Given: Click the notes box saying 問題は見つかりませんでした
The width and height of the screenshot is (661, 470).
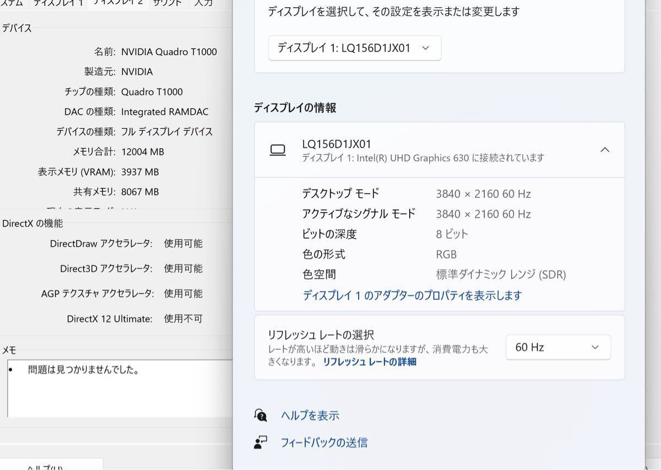Looking at the screenshot, I should (120, 388).
